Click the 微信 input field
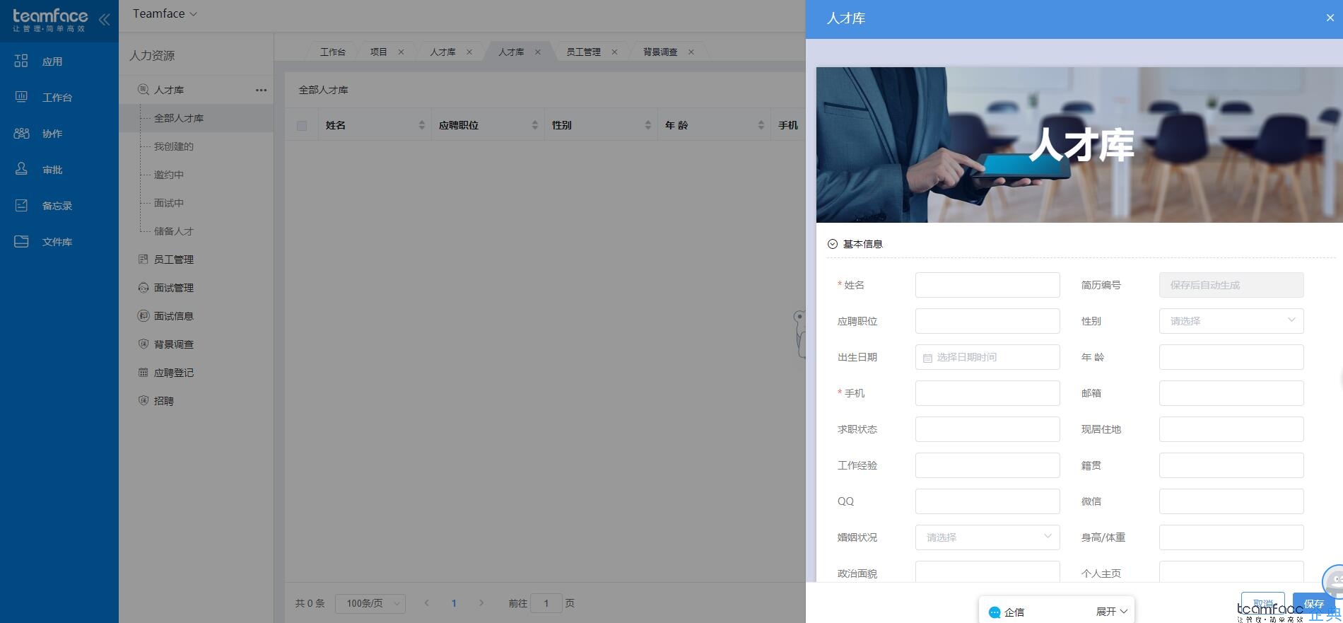Viewport: 1343px width, 623px height. [1231, 501]
